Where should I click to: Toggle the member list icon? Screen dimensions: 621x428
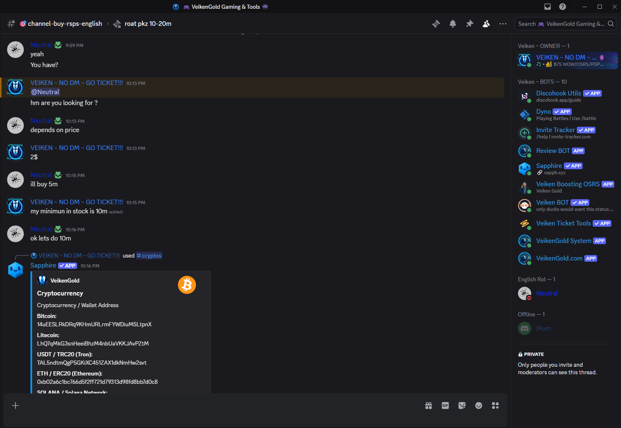[486, 24]
